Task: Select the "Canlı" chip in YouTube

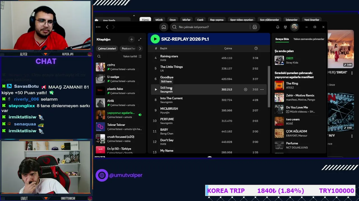Action: 200,20
